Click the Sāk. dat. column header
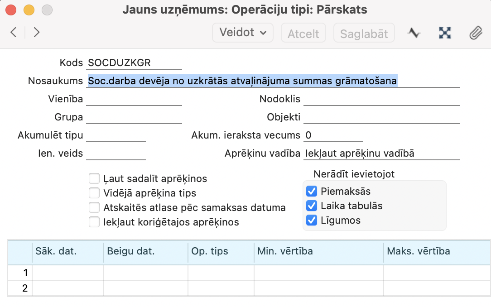 click(68, 251)
